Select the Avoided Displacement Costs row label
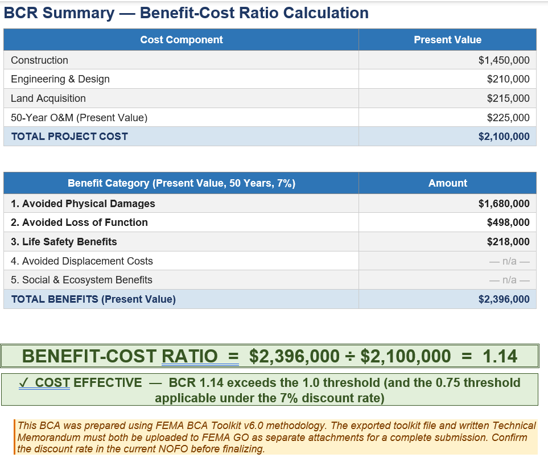The height and width of the screenshot is (466, 548). click(82, 261)
